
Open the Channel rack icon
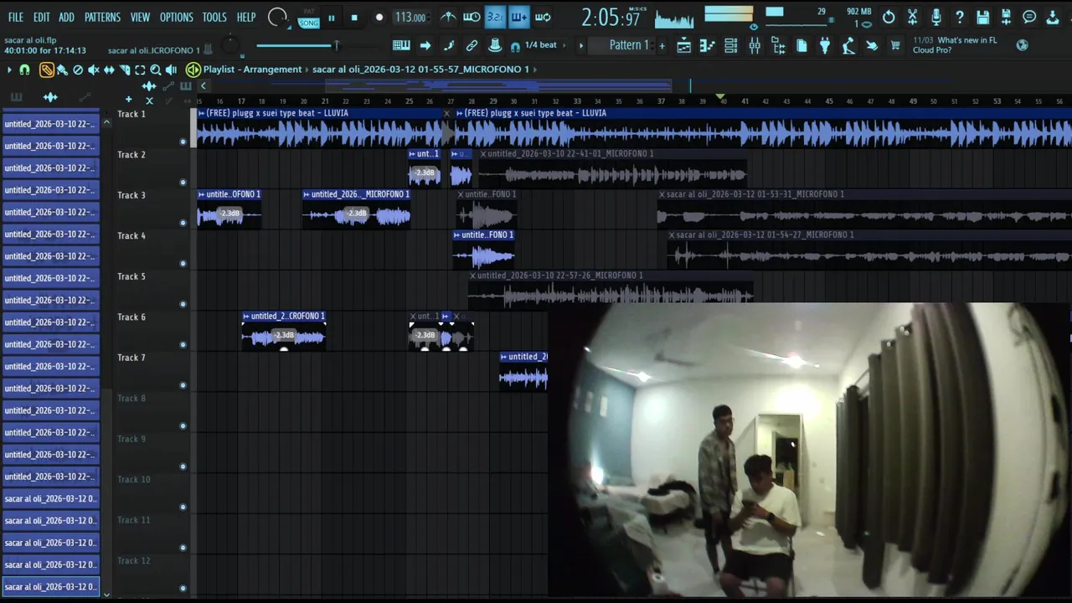point(731,45)
